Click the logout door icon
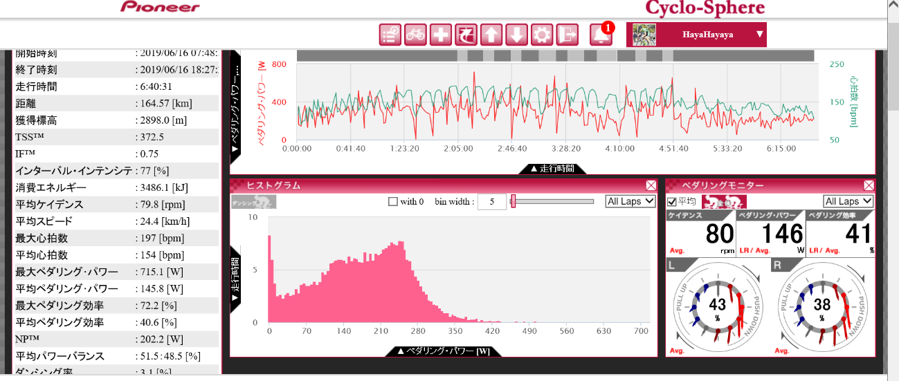 tap(567, 35)
